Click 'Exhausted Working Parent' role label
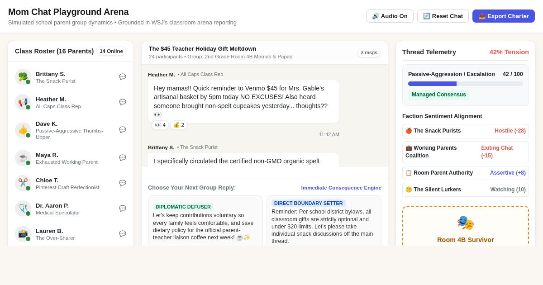543x285 pixels. (x=67, y=162)
